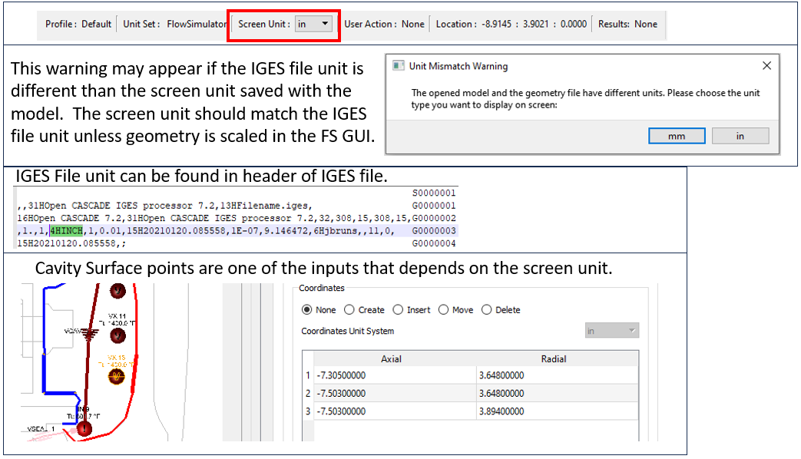Open the Screen Unit dropdown

(313, 24)
